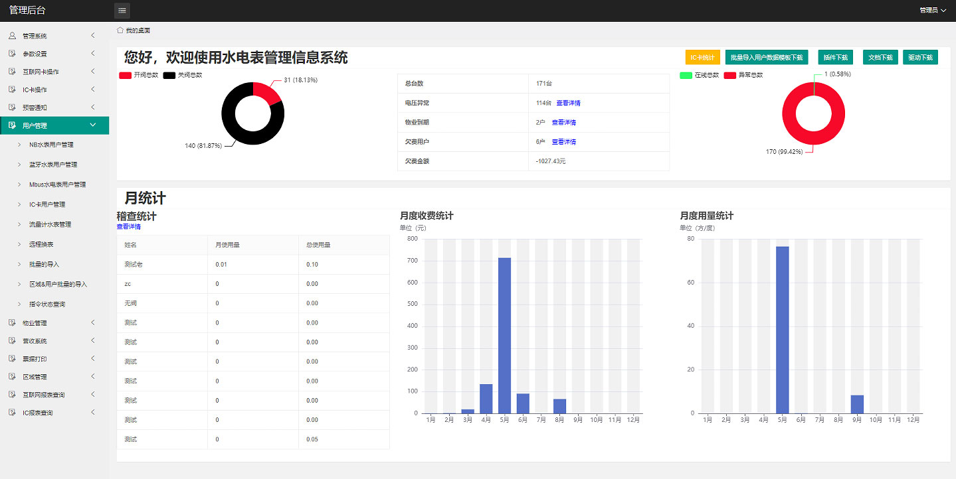956x479 pixels.
Task: Click the 物业管理 sidebar icon
Action: (12, 323)
